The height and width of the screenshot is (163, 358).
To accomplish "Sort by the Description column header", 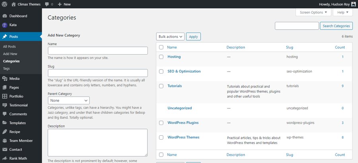I will [235, 47].
